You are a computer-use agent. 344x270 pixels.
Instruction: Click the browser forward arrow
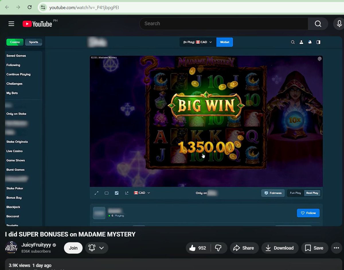click(18, 7)
